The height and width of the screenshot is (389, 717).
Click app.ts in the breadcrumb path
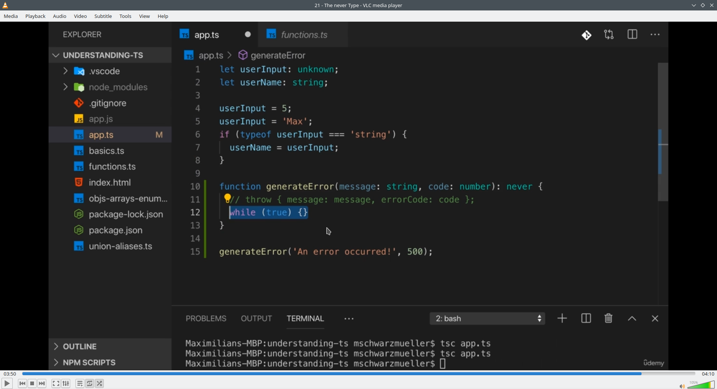211,56
